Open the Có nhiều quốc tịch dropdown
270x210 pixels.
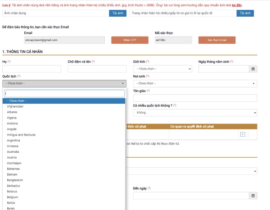click(x=195, y=113)
